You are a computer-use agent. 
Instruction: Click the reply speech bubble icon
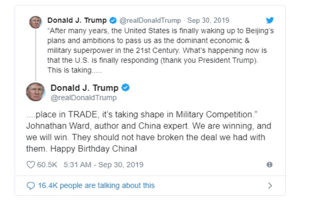(31, 186)
